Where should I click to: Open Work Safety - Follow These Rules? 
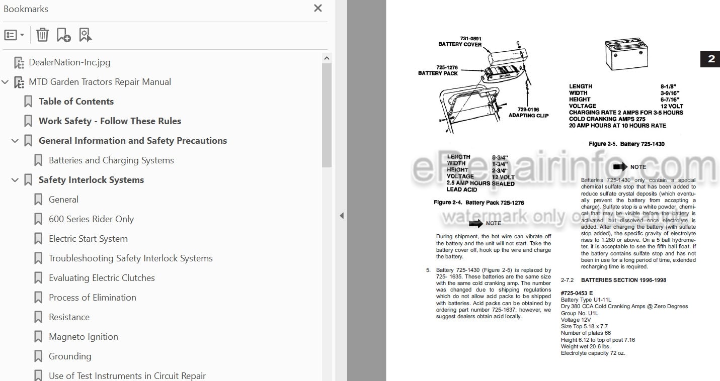pyautogui.click(x=110, y=121)
